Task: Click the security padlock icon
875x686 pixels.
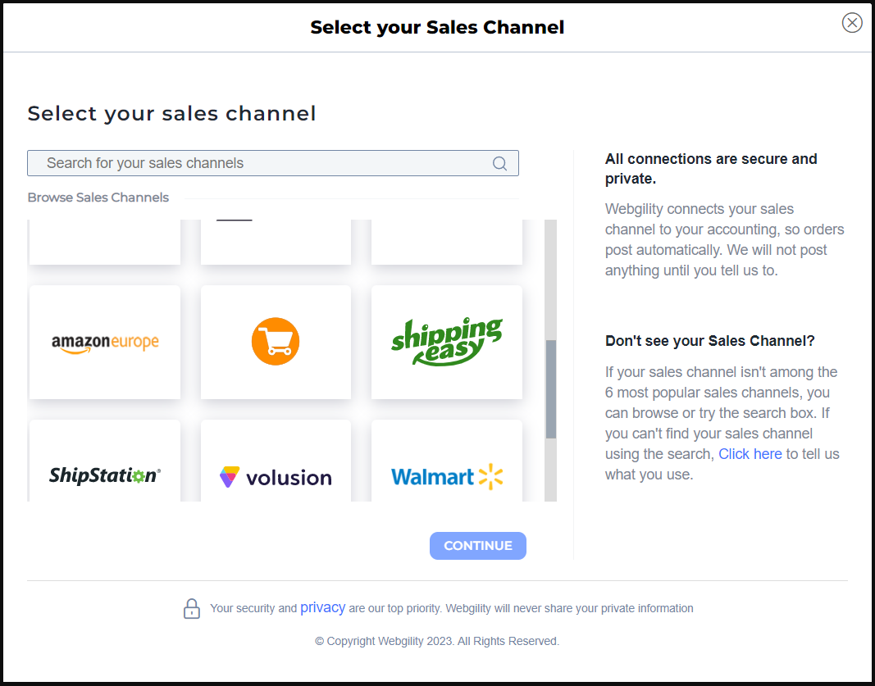Action: point(192,608)
